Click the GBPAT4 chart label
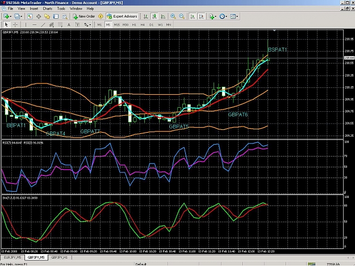Screen dimensions: 355x266 (x=56, y=134)
